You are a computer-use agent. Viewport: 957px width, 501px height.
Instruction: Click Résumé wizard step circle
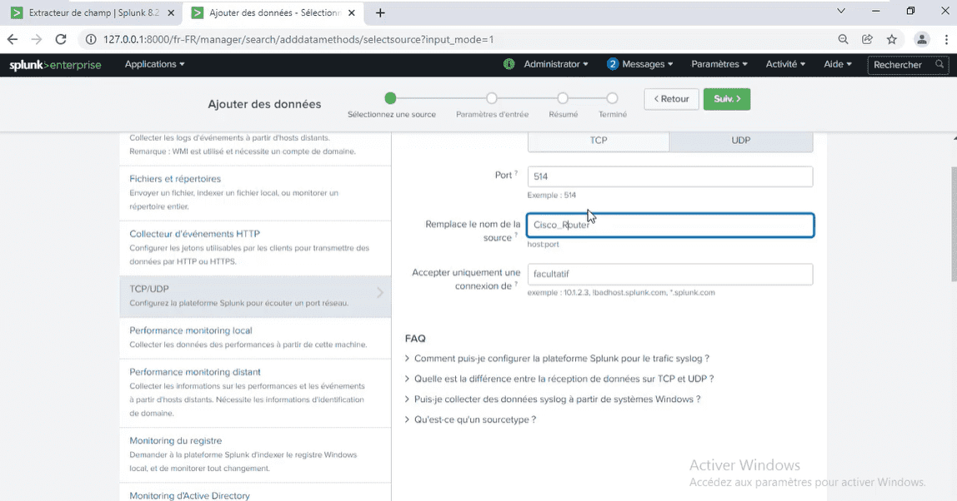tap(563, 98)
